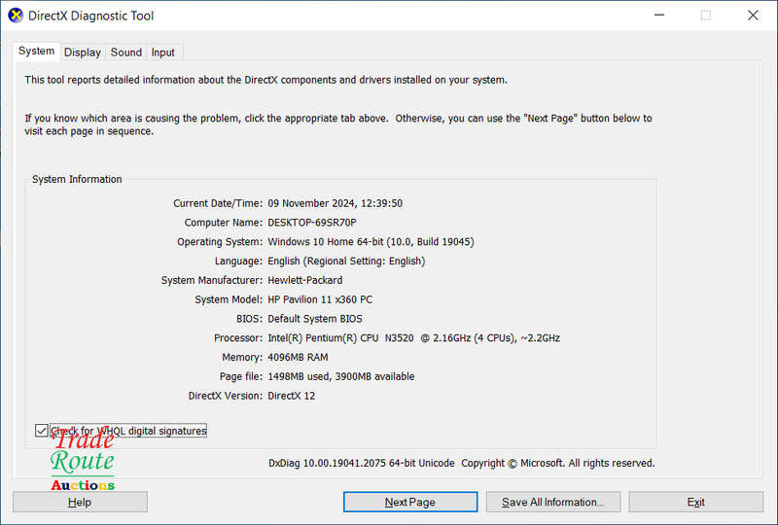Click the DirectX Version label

point(226,396)
